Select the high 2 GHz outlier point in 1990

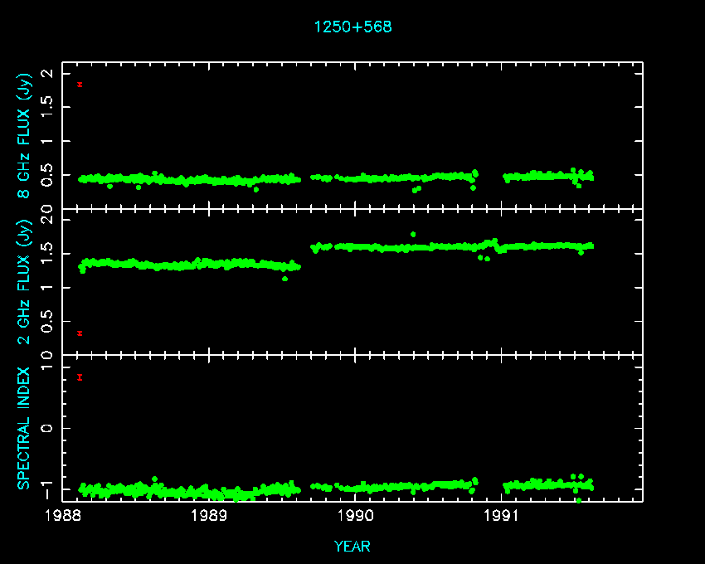(x=413, y=234)
